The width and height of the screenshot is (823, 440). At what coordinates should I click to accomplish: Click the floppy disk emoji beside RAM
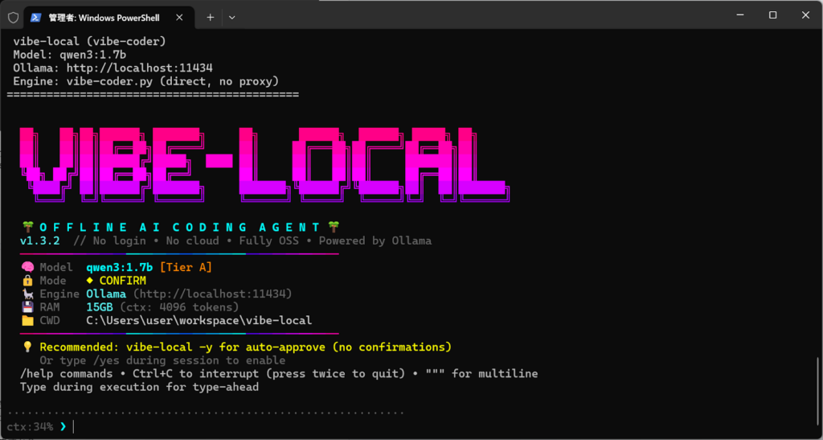coord(27,307)
